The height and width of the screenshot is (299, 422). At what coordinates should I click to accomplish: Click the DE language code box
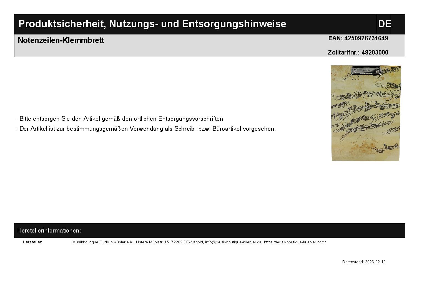(x=384, y=24)
